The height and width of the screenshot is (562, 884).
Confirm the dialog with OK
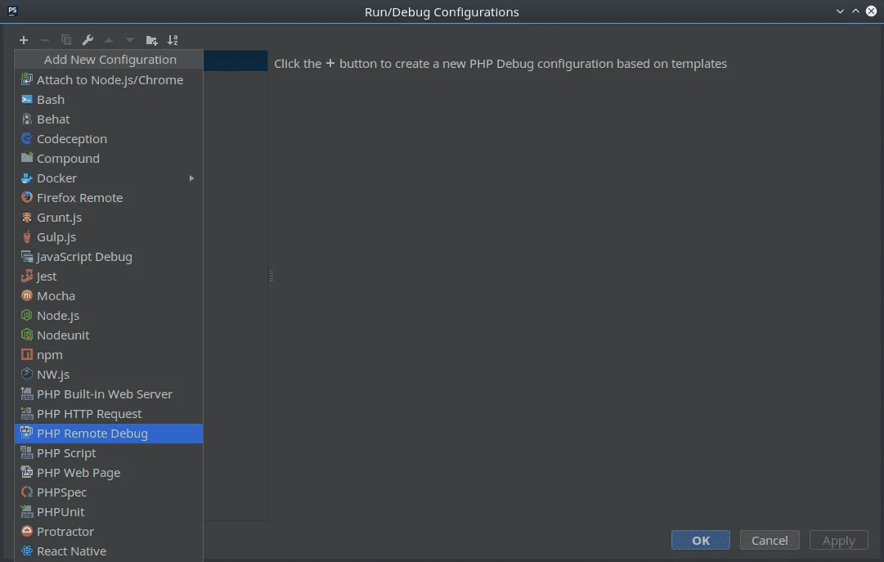pyautogui.click(x=700, y=540)
